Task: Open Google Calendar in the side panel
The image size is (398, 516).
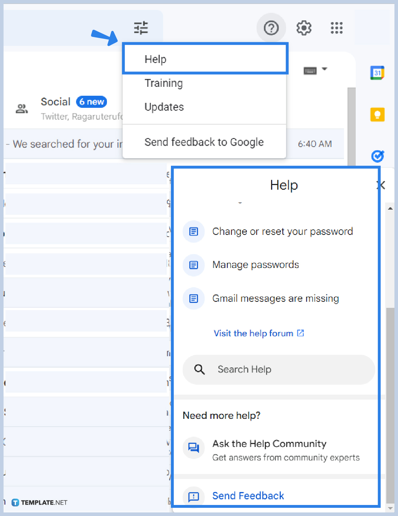Action: [377, 72]
